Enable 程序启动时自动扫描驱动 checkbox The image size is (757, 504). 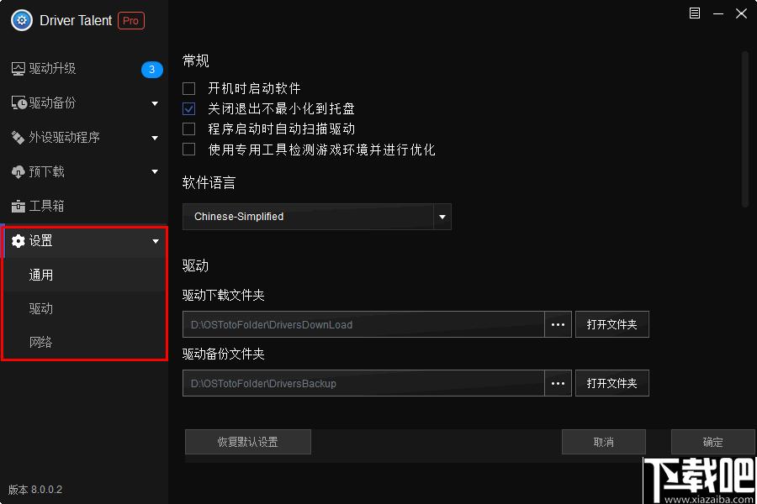188,129
